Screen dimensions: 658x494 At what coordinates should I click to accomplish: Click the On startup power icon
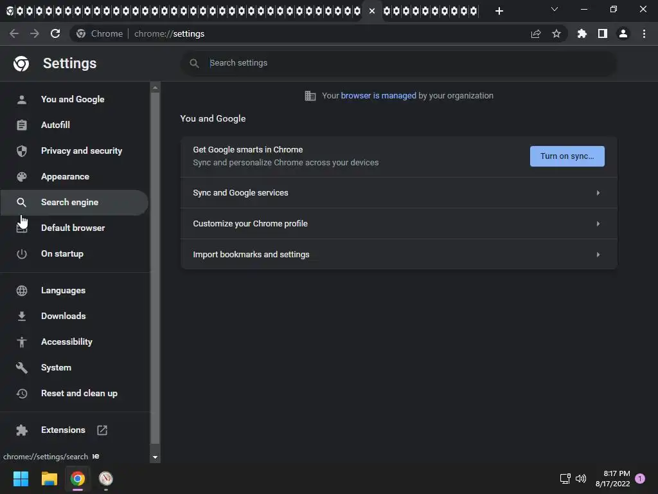click(x=22, y=253)
